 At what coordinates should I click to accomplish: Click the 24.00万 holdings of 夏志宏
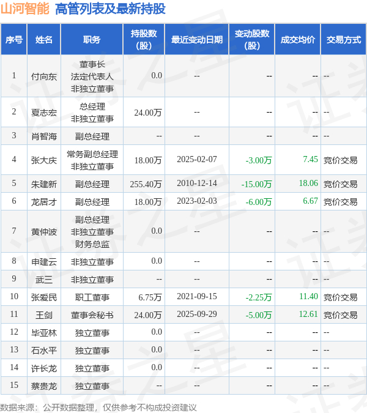(x=148, y=113)
